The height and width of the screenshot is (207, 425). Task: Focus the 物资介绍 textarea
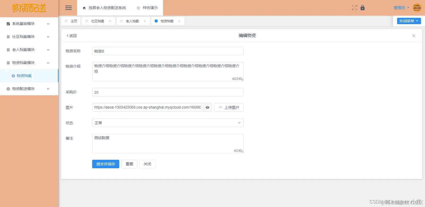point(168,71)
